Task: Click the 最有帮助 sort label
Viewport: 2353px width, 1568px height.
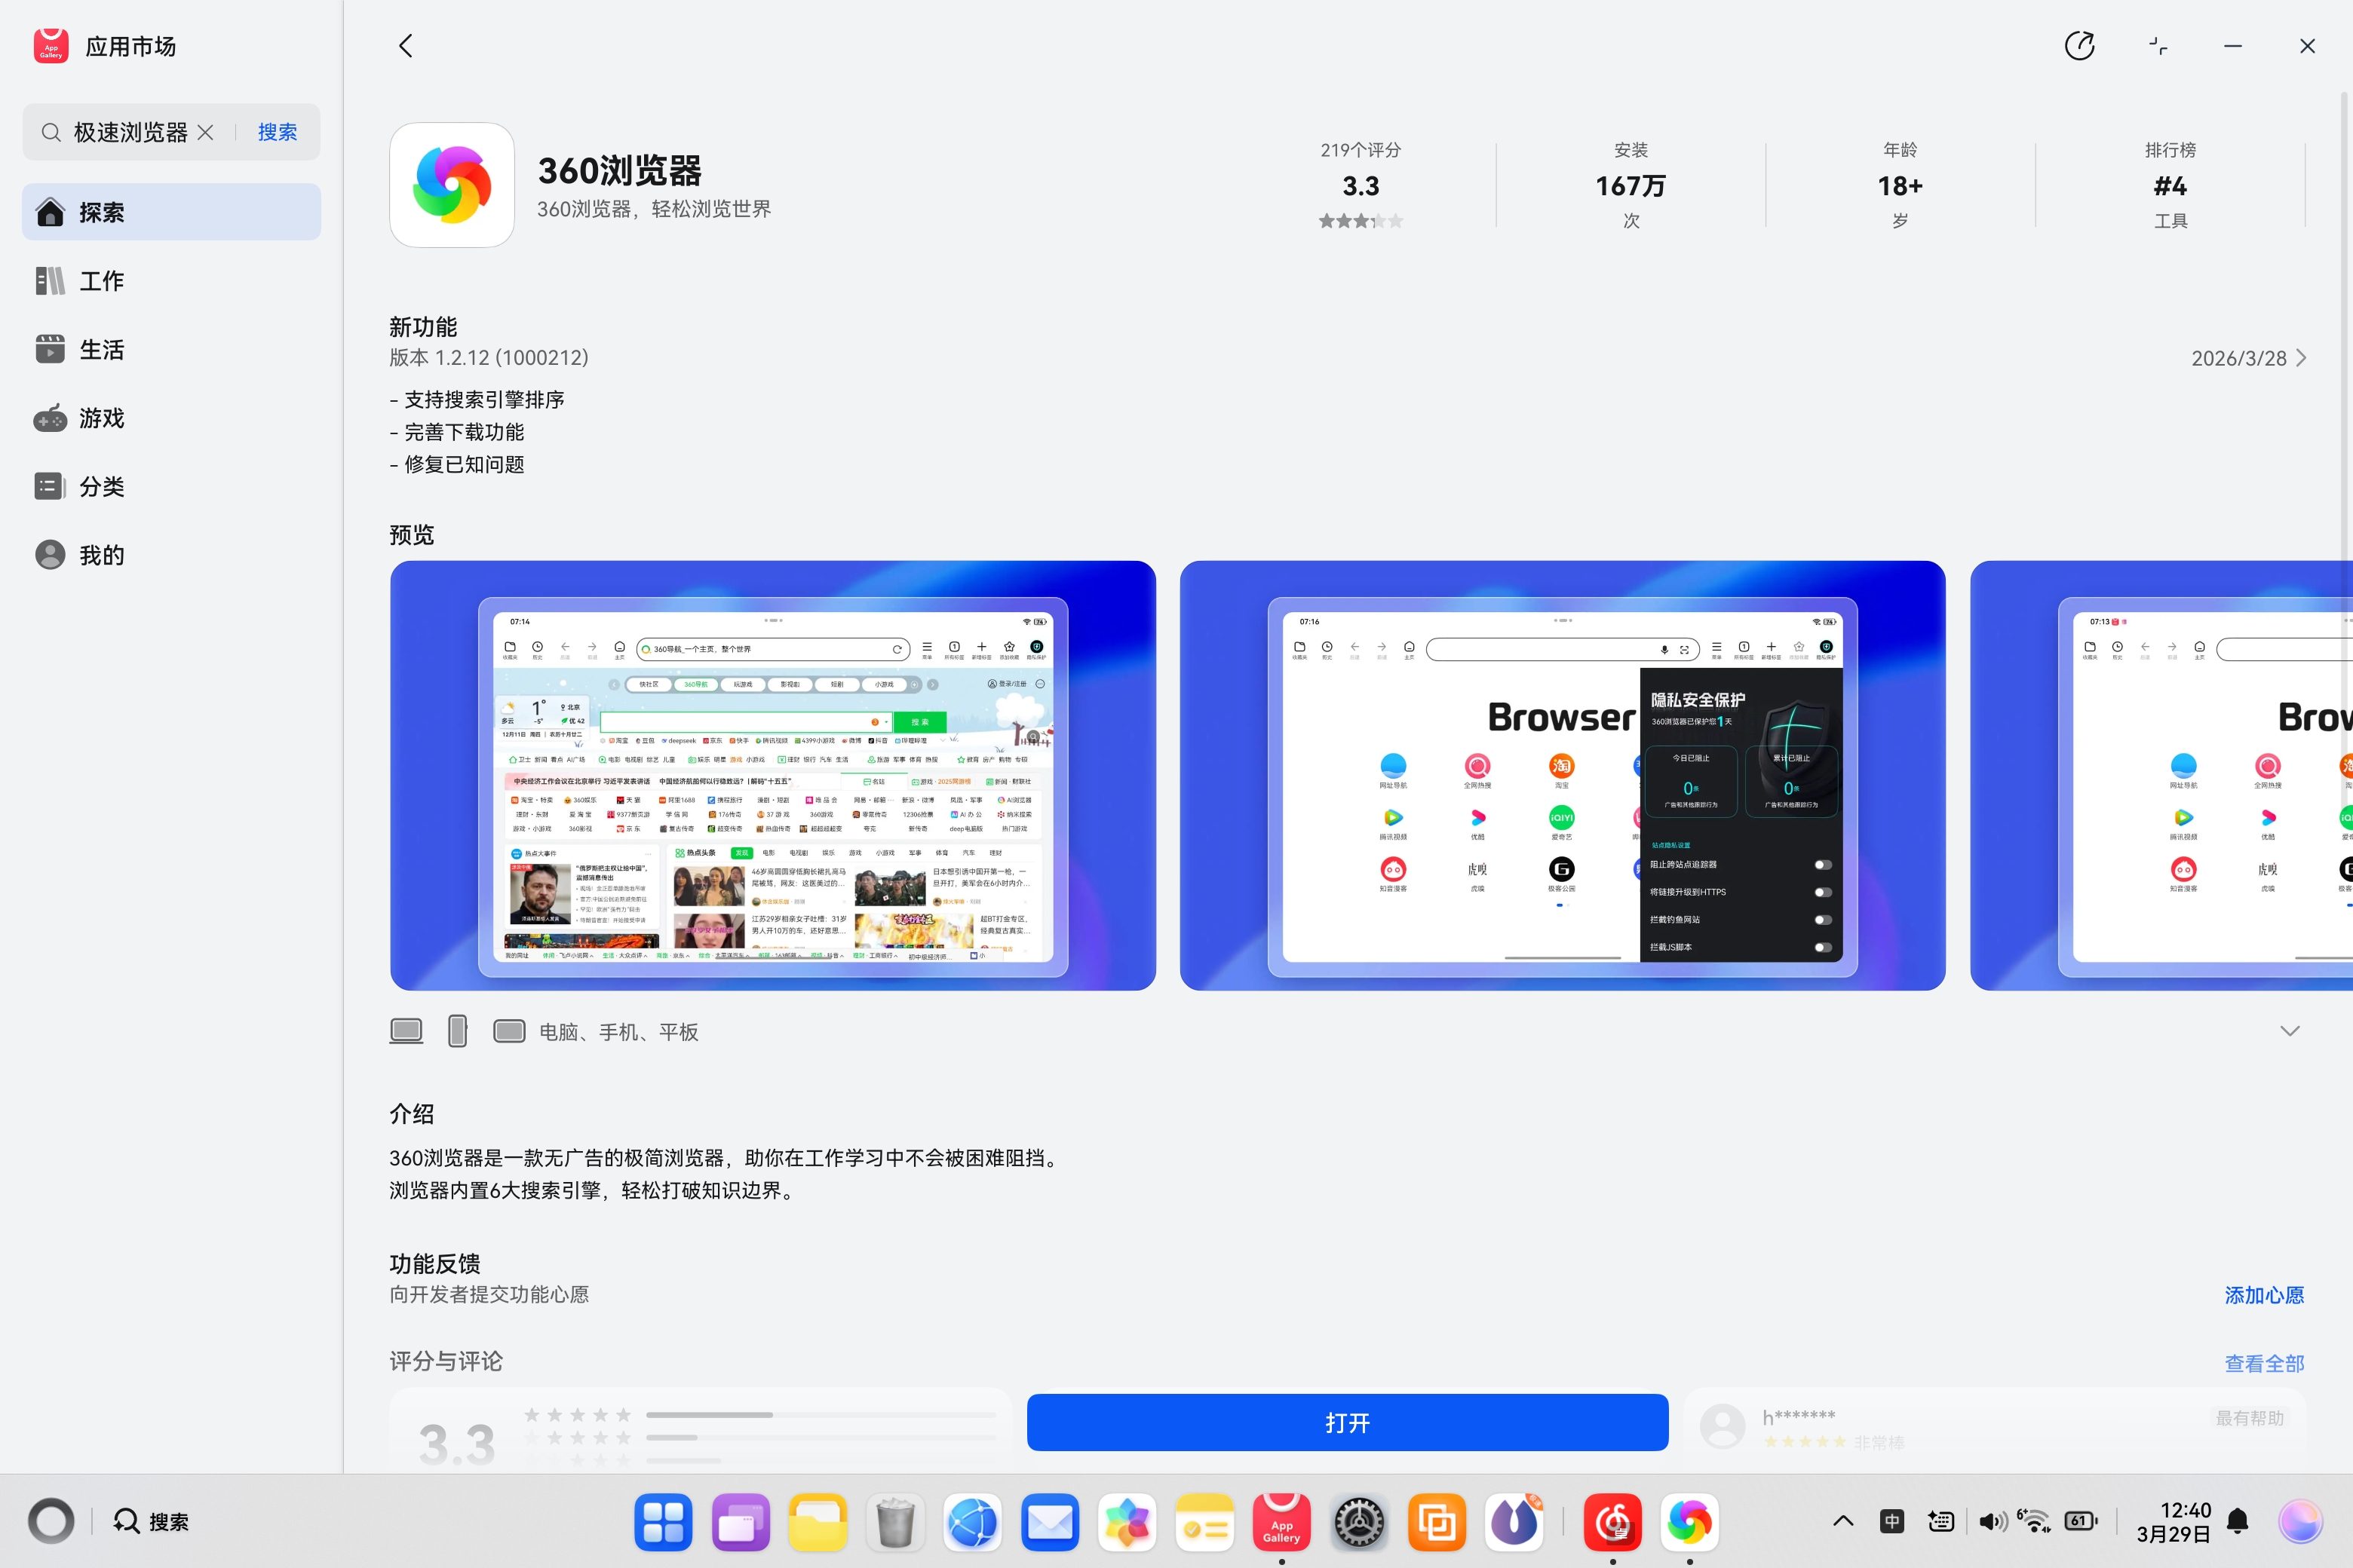Action: pos(2249,1418)
